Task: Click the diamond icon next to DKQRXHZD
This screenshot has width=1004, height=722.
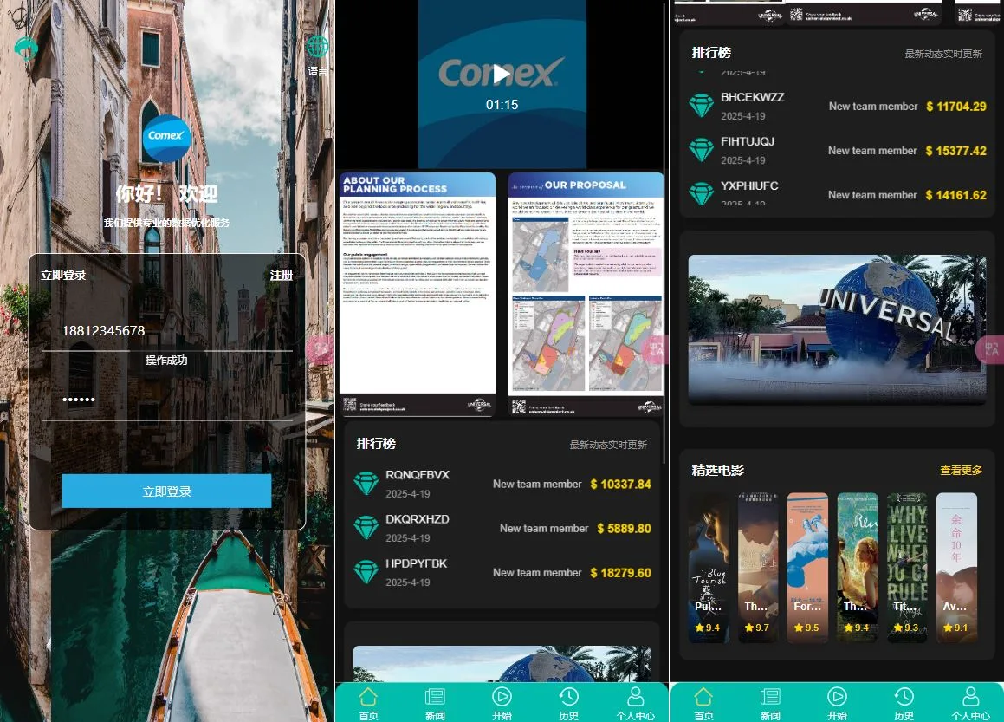Action: [366, 528]
